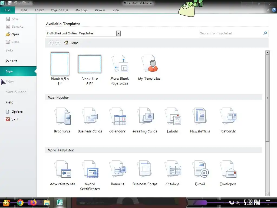Click the Save icon in the quick access toolbar
This screenshot has width=277, height=208.
[9, 3]
